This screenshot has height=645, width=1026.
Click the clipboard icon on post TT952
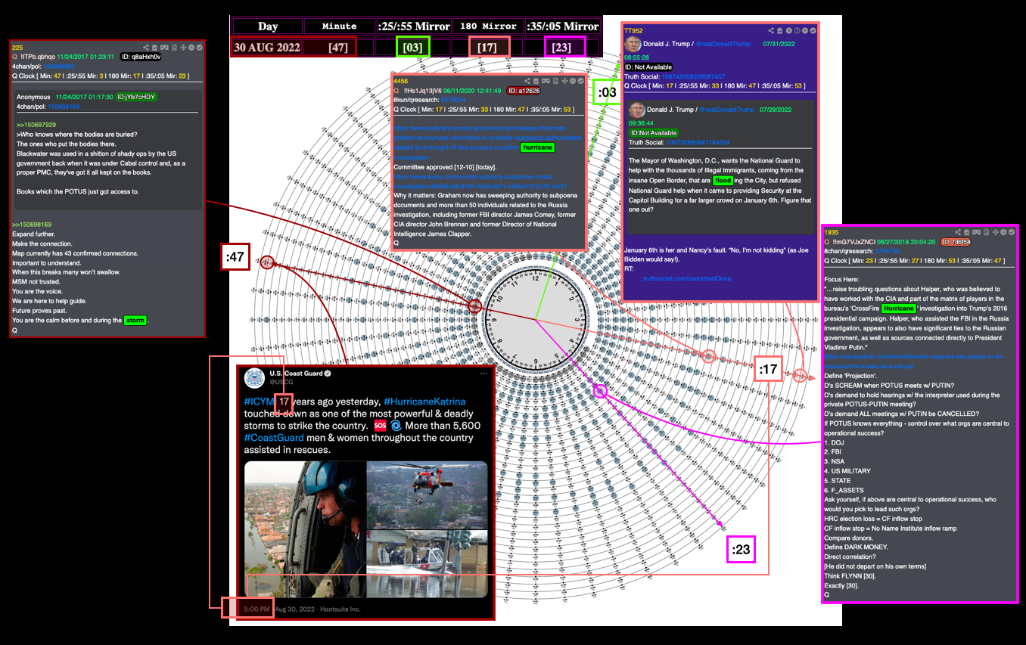pyautogui.click(x=779, y=30)
